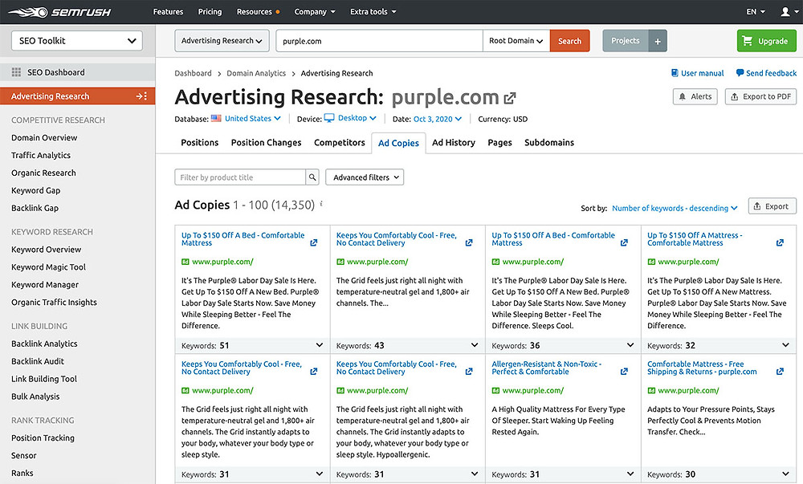Expand Keywords: 51 chevron
Screen dimensions: 803x484
coord(319,345)
